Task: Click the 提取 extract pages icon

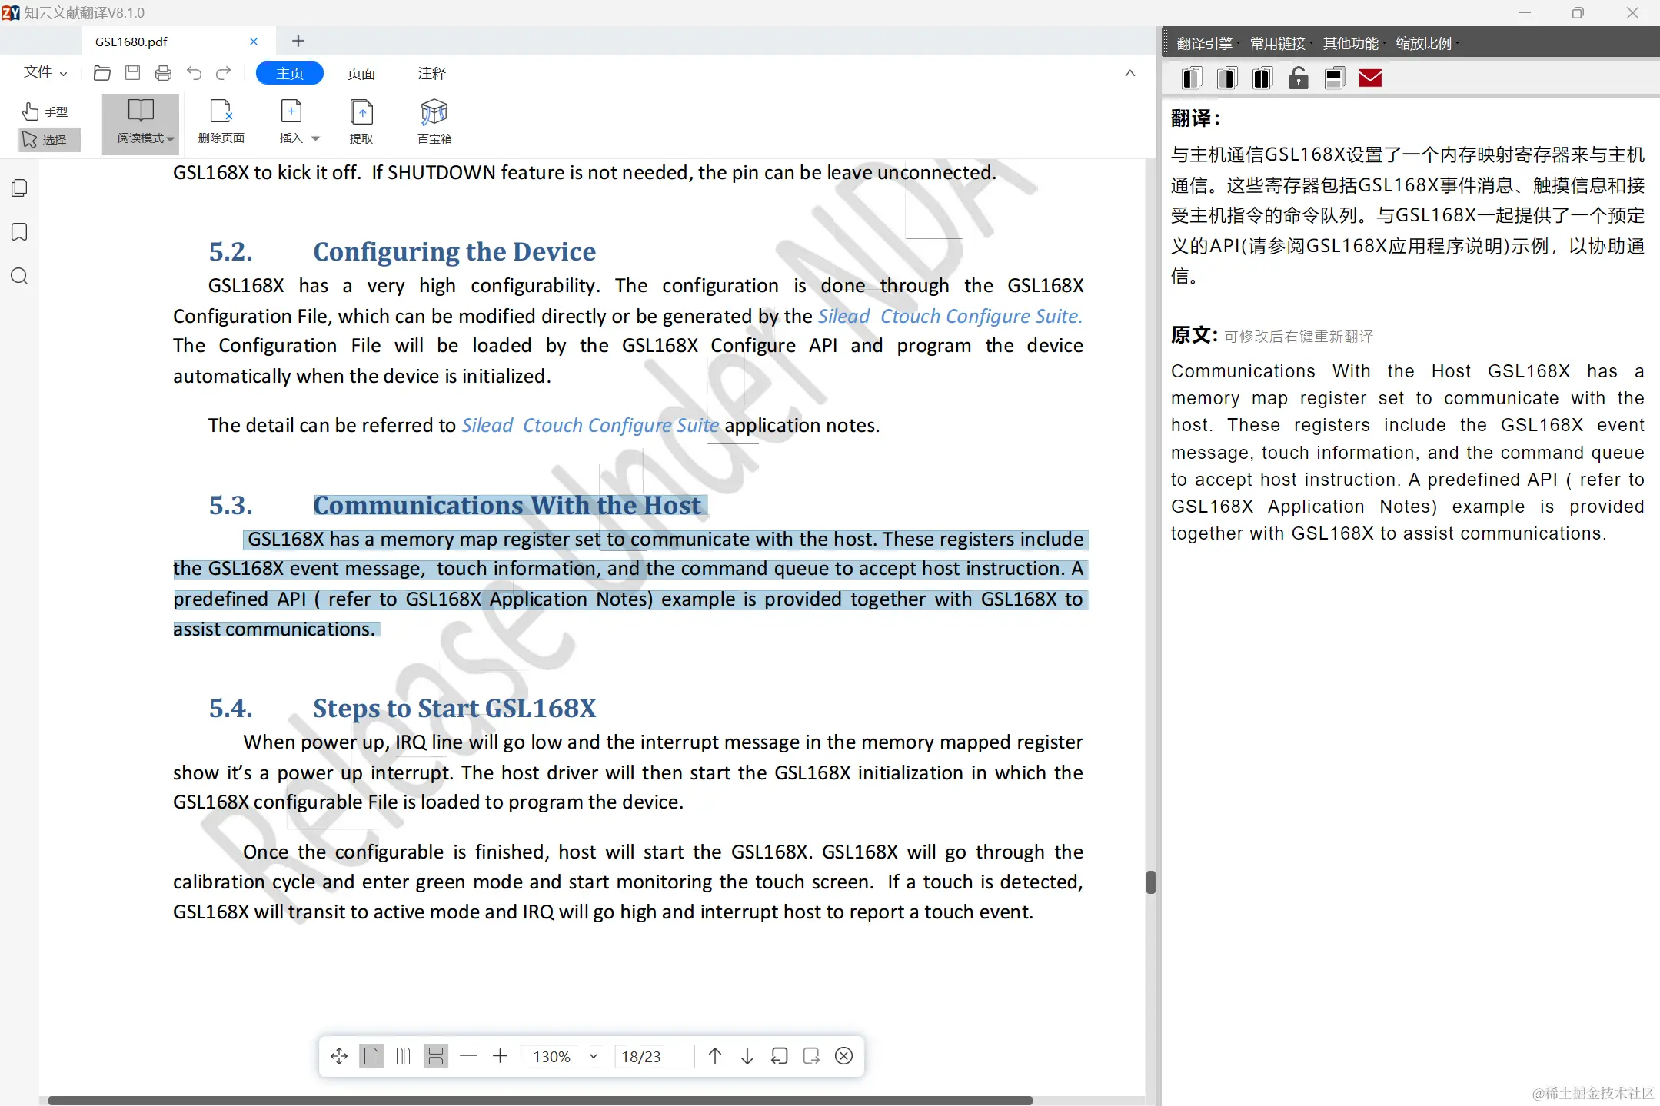Action: [361, 113]
